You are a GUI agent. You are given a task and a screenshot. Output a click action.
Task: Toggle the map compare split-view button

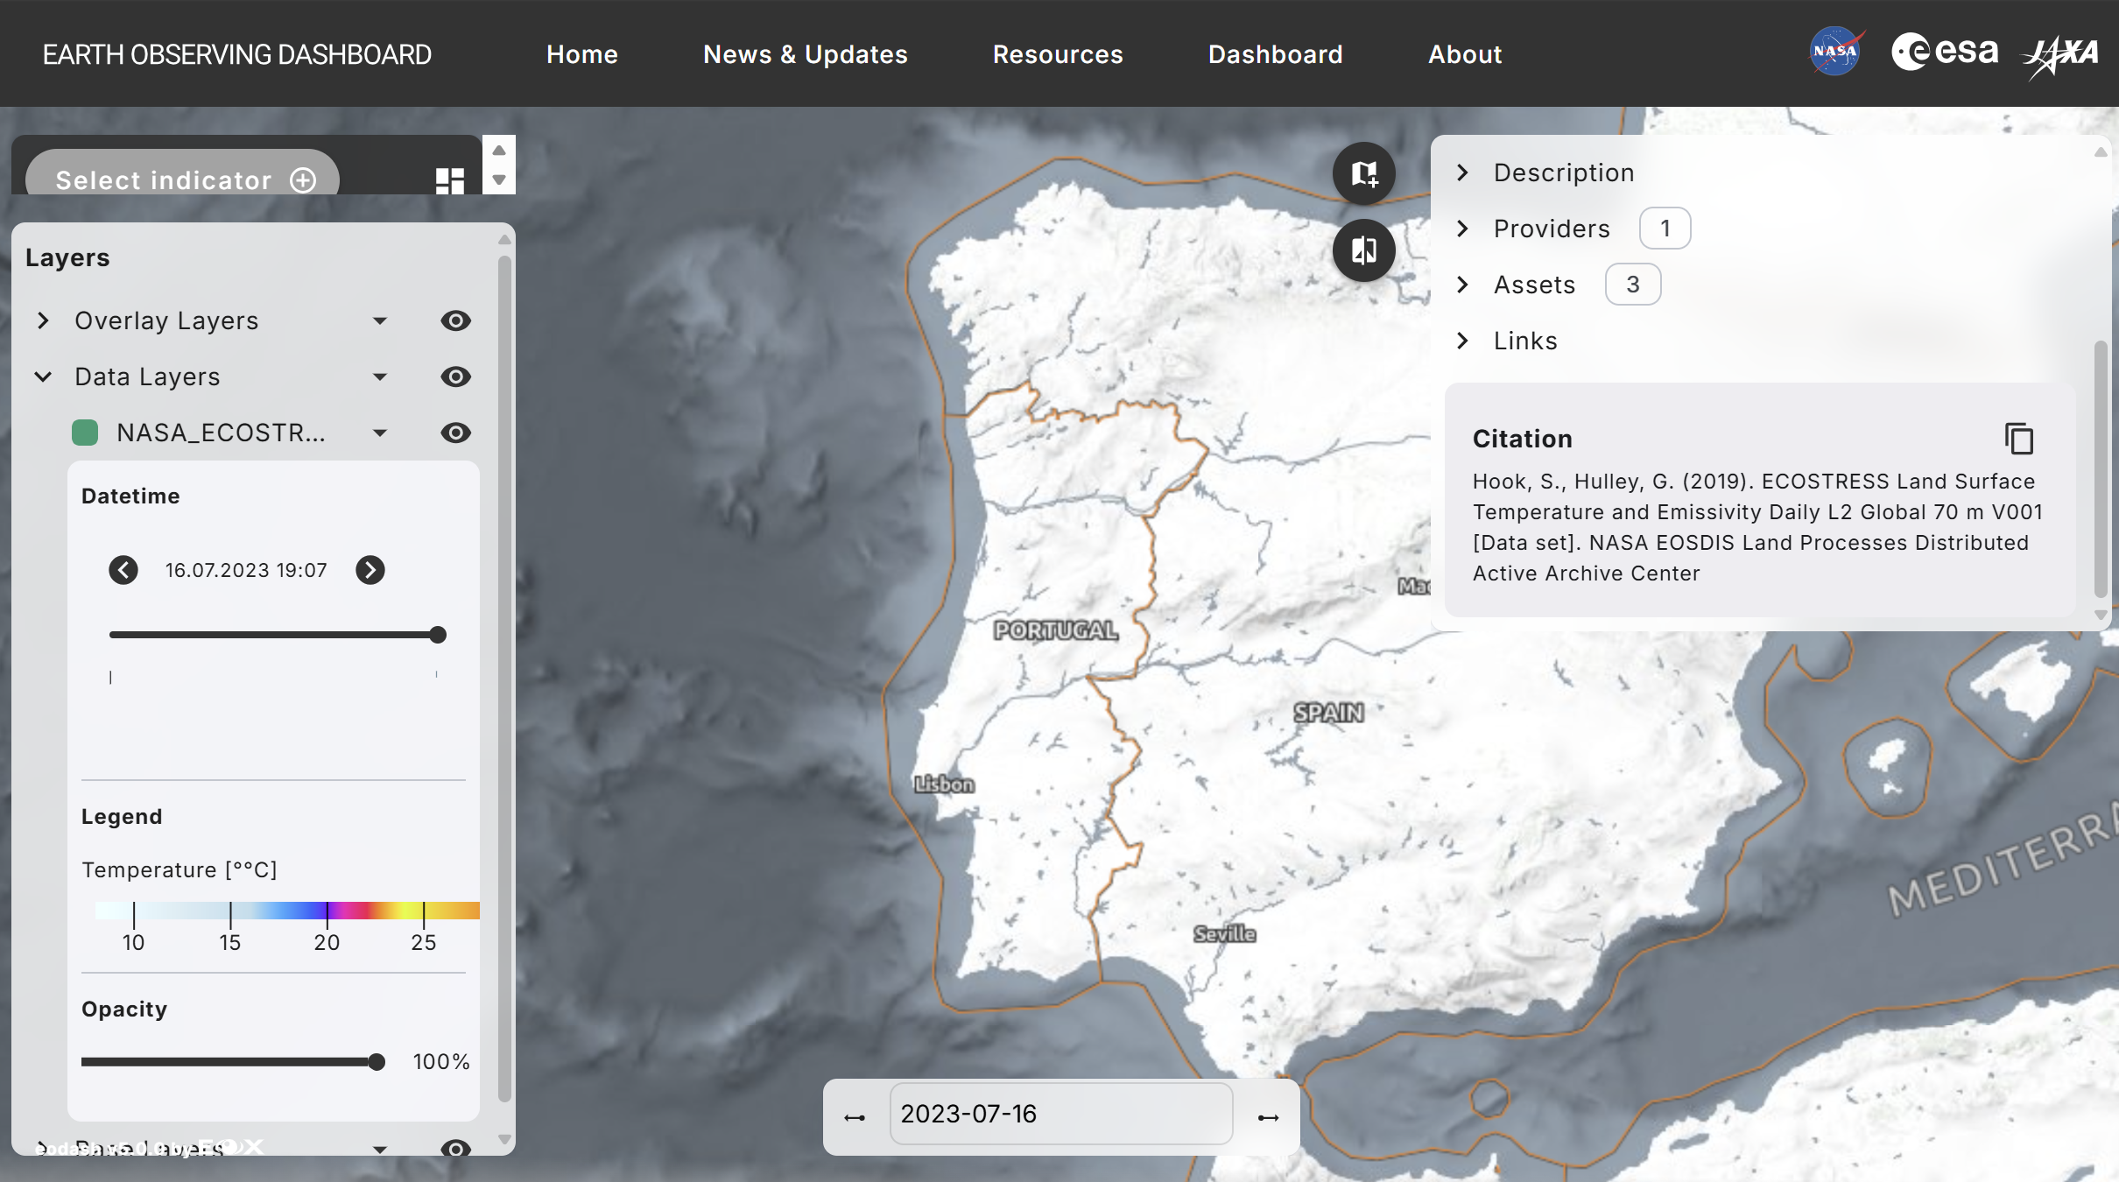tap(1364, 250)
